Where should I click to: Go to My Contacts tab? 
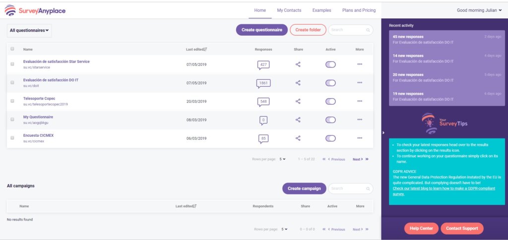click(x=289, y=10)
